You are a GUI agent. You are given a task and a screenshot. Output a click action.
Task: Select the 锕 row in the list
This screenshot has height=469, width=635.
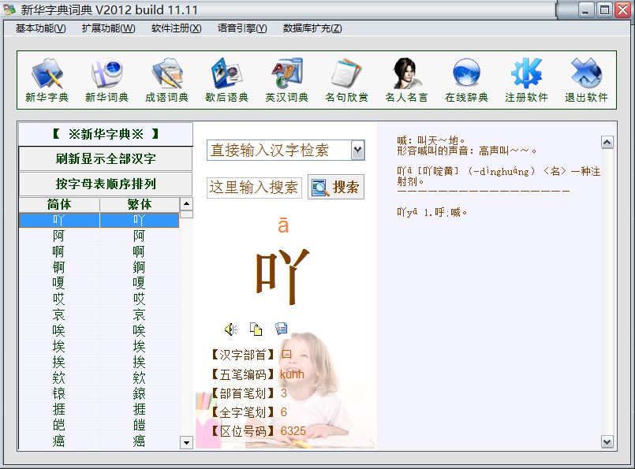(x=99, y=267)
